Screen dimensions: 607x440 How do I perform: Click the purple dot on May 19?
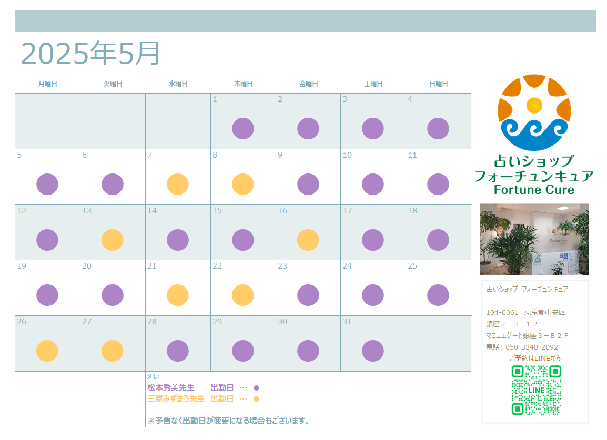tap(47, 295)
